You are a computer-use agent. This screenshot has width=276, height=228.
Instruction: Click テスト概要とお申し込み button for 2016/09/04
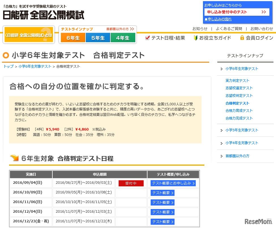173,183
